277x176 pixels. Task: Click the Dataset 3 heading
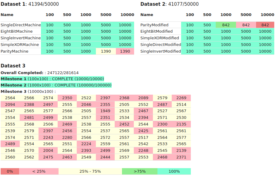pyautogui.click(x=13, y=66)
